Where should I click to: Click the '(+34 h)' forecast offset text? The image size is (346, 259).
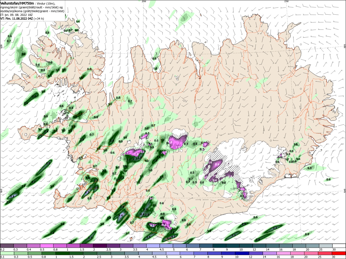39,19
